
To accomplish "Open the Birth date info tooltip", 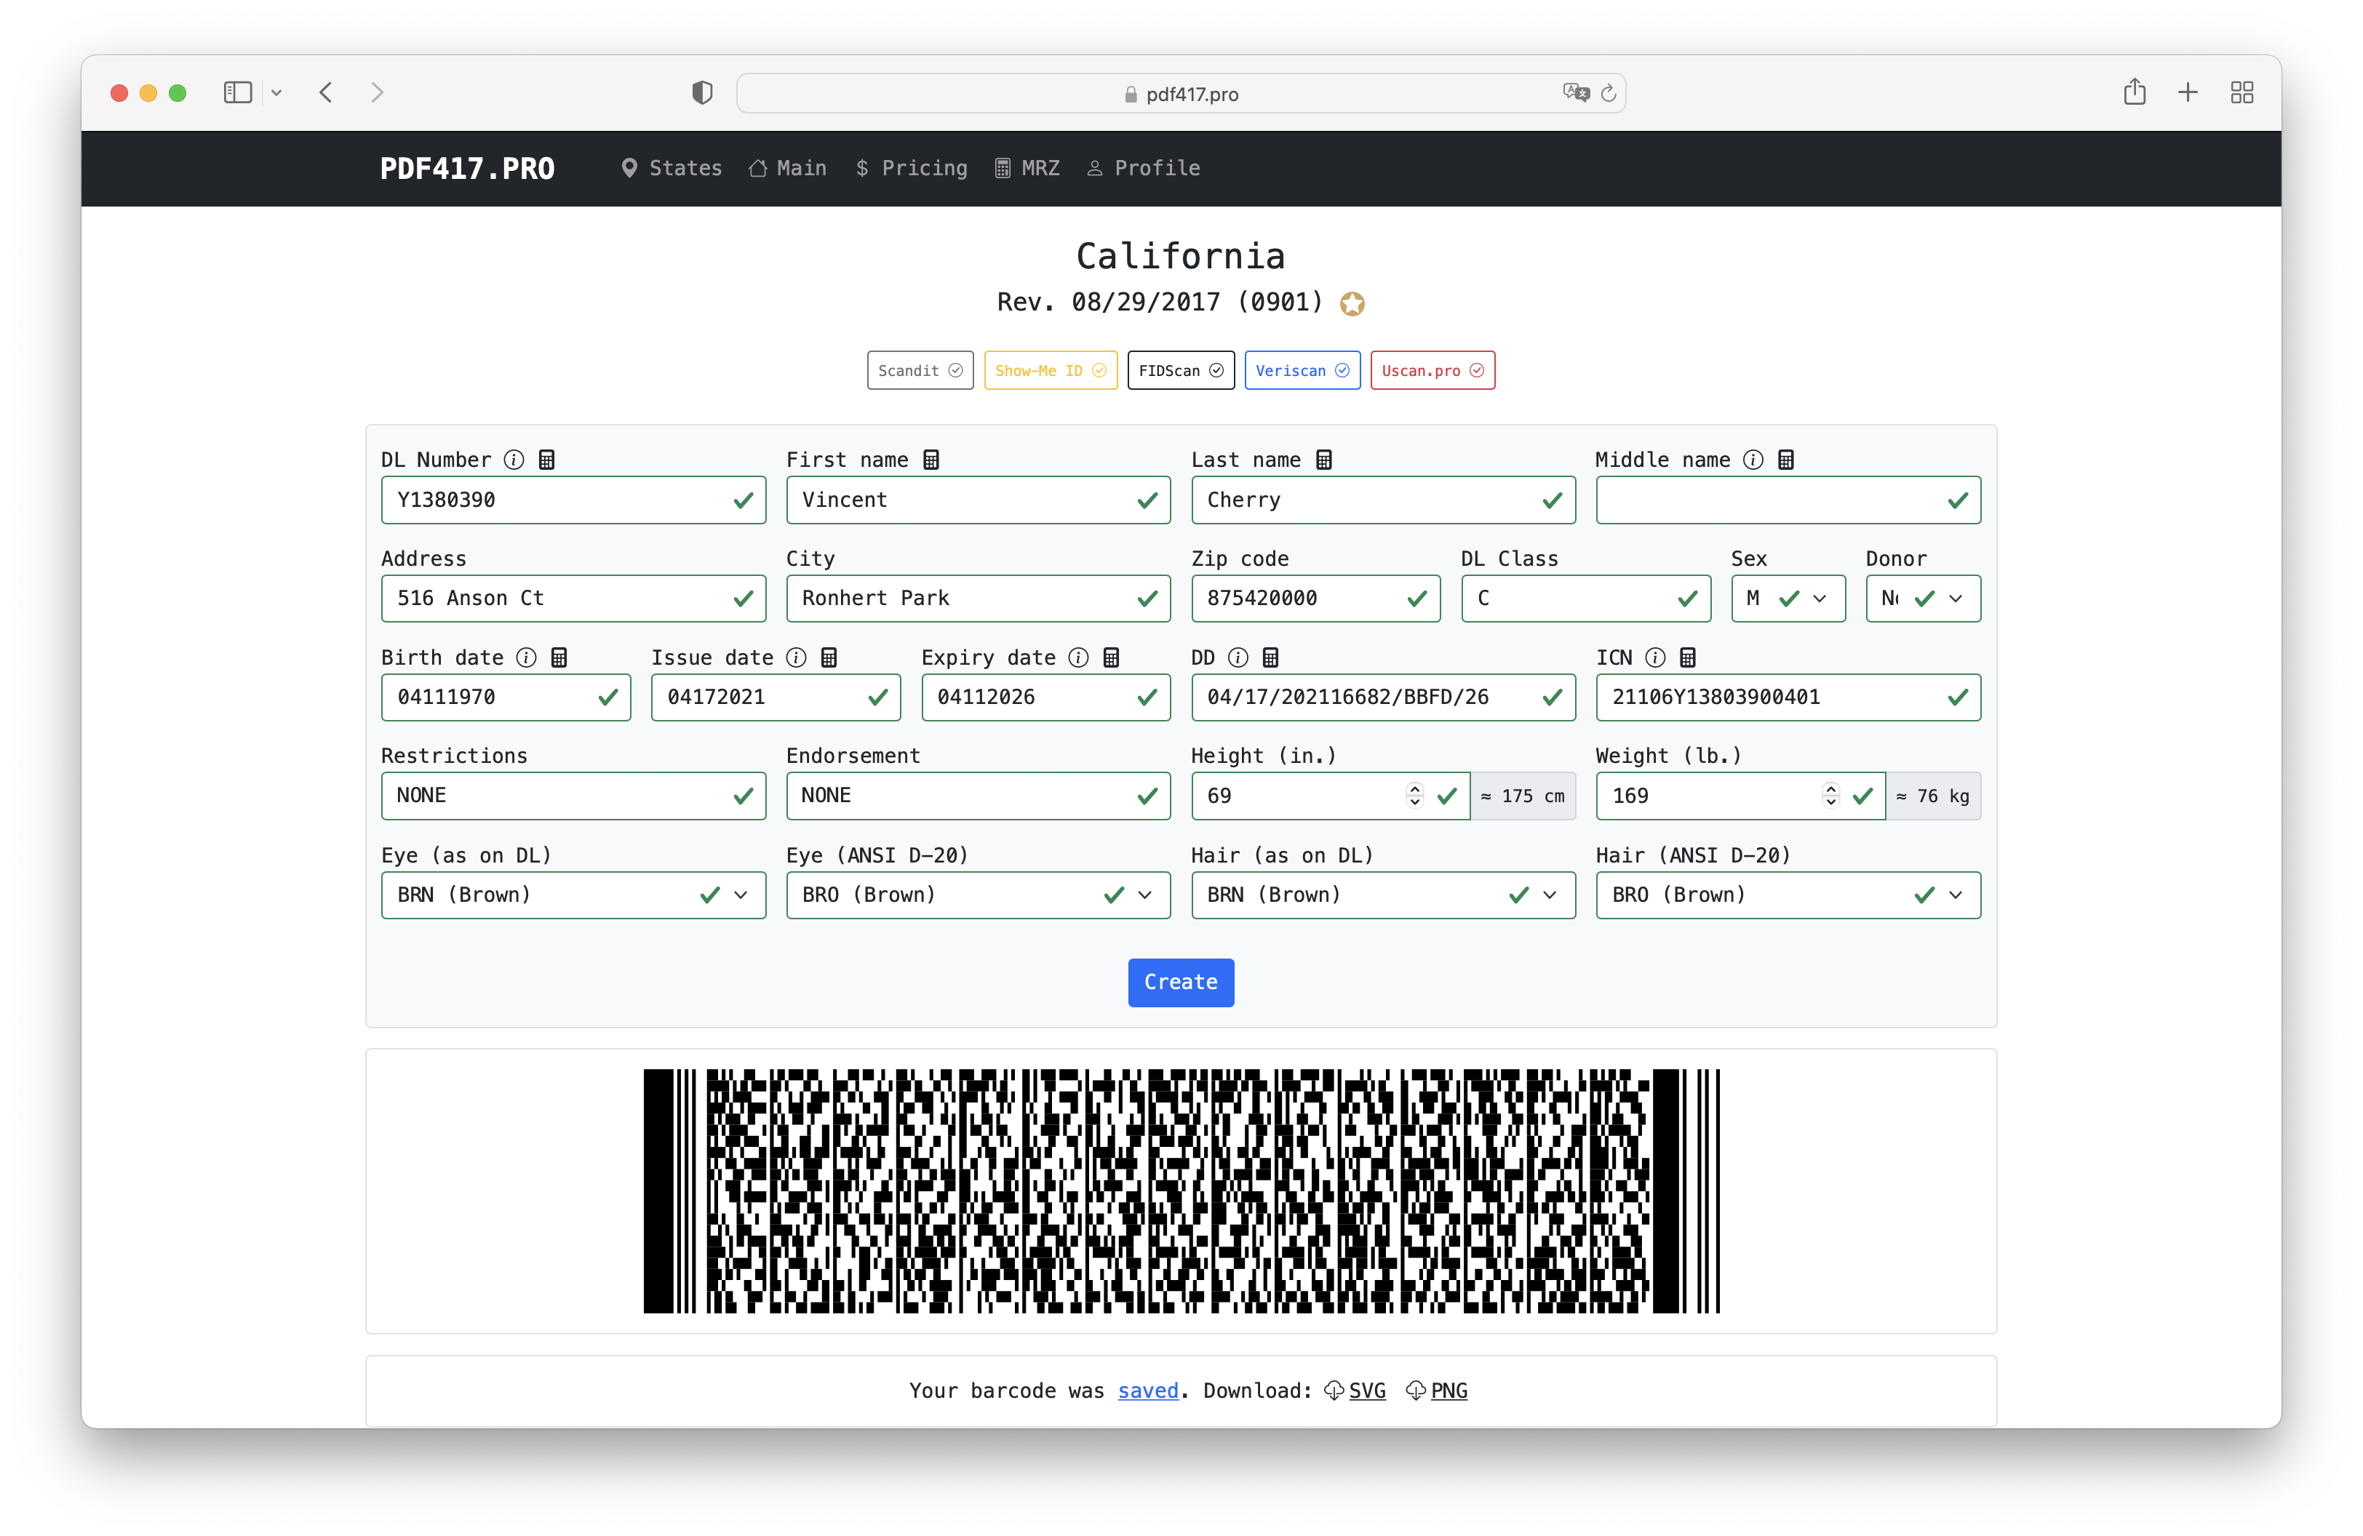I will pos(525,657).
